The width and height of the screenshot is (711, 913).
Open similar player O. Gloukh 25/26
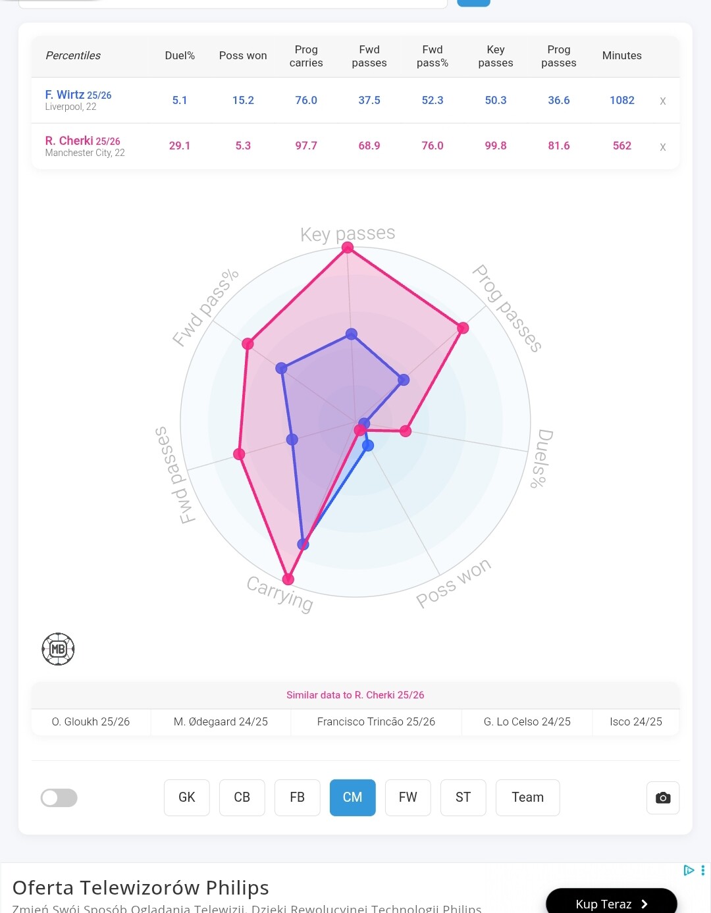coord(91,721)
